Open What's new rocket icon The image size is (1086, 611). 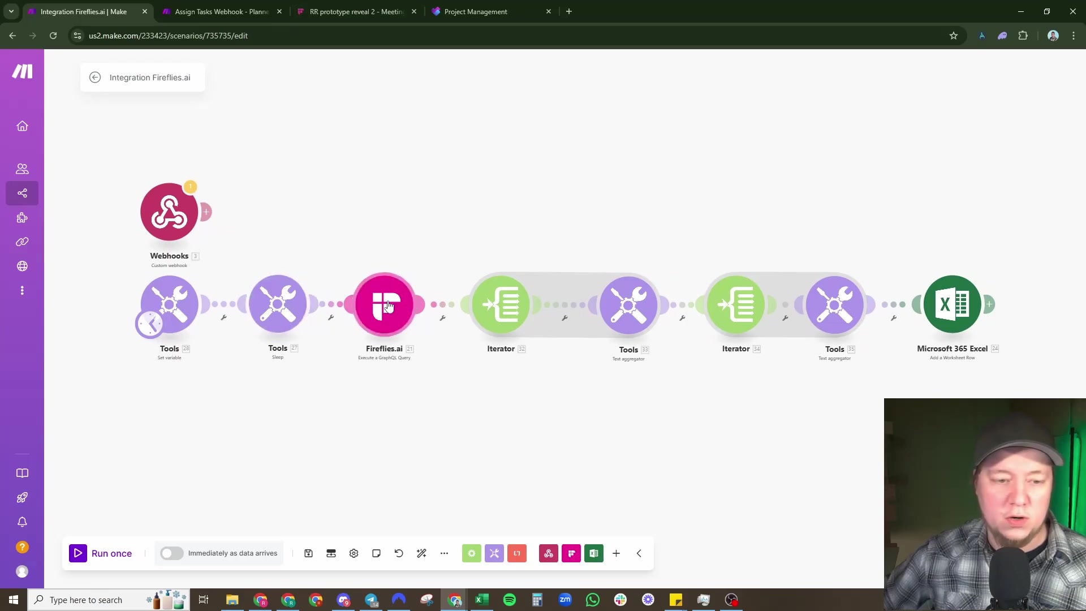coord(22,498)
